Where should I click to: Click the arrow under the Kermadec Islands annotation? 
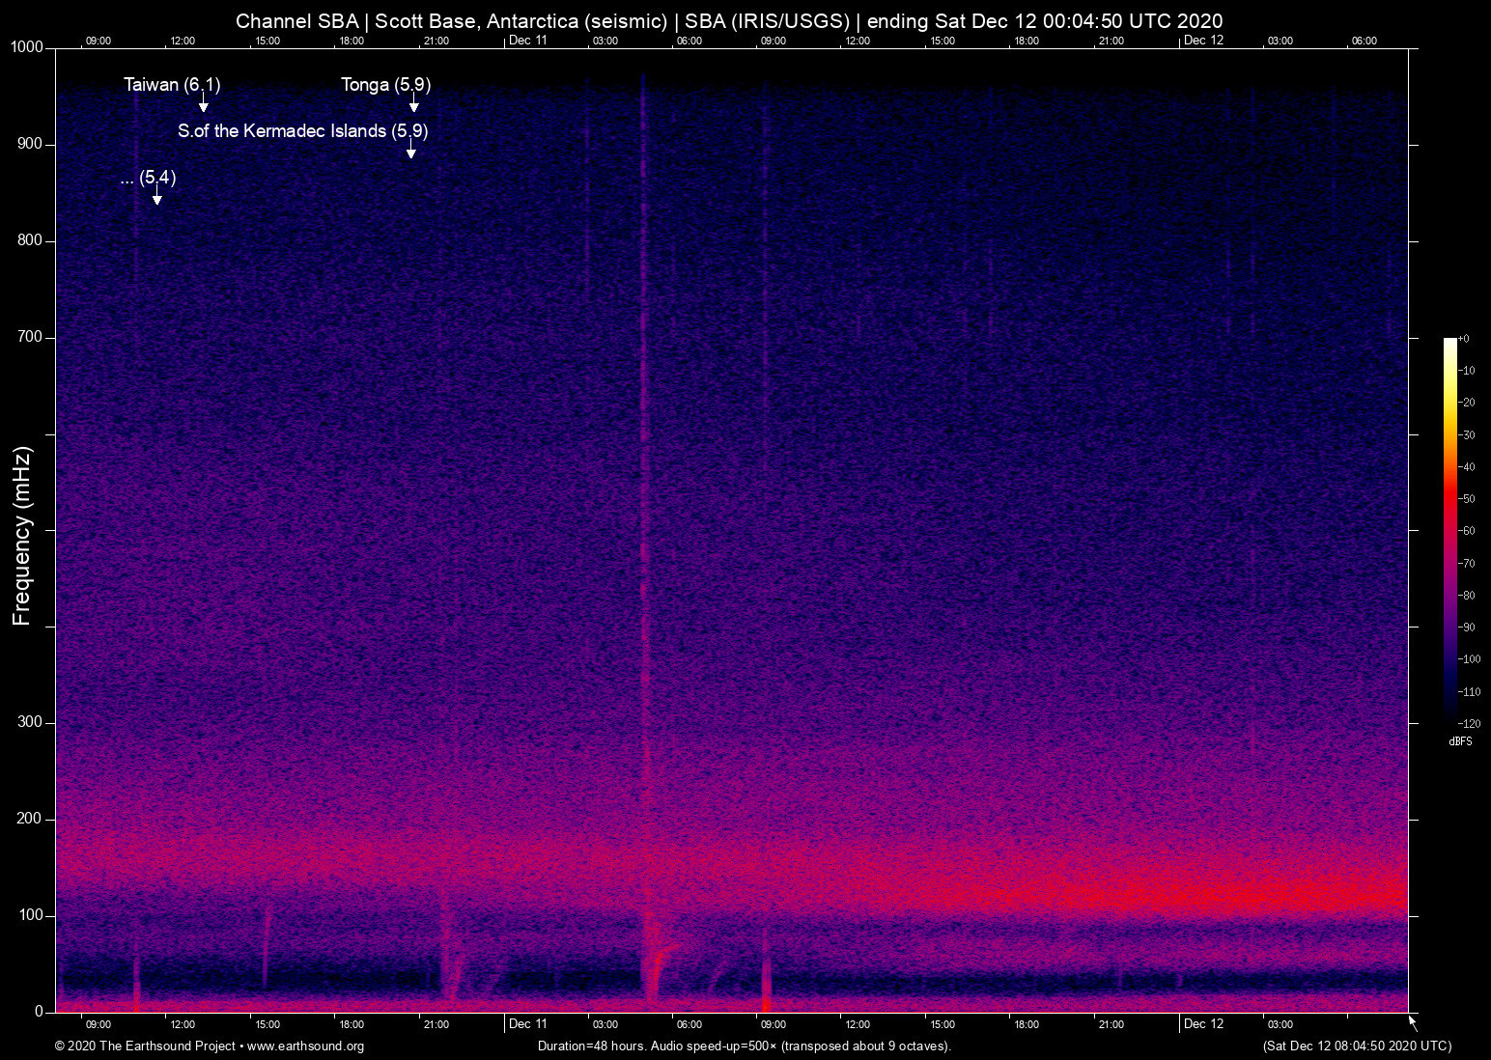410,150
